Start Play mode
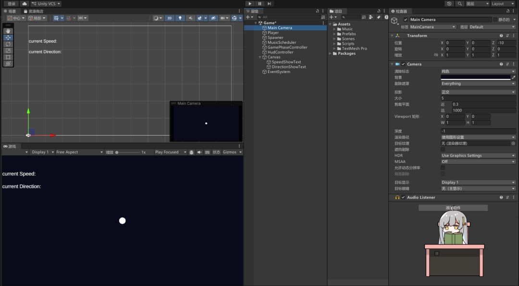The height and width of the screenshot is (286, 519). tap(250, 4)
